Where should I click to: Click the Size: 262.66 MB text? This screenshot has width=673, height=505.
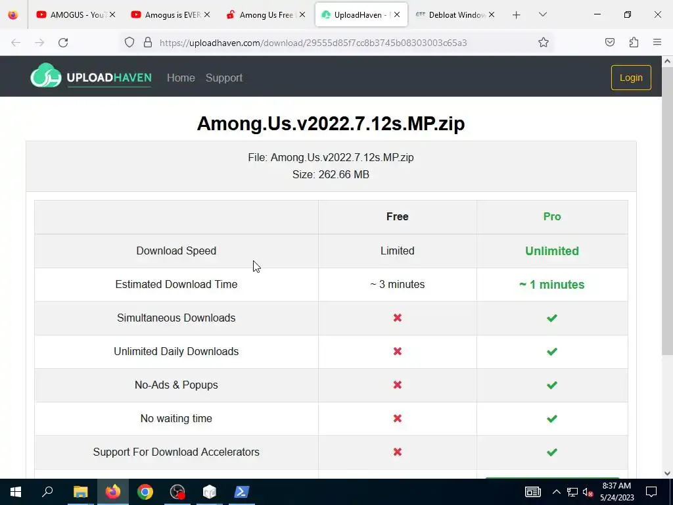tap(331, 174)
